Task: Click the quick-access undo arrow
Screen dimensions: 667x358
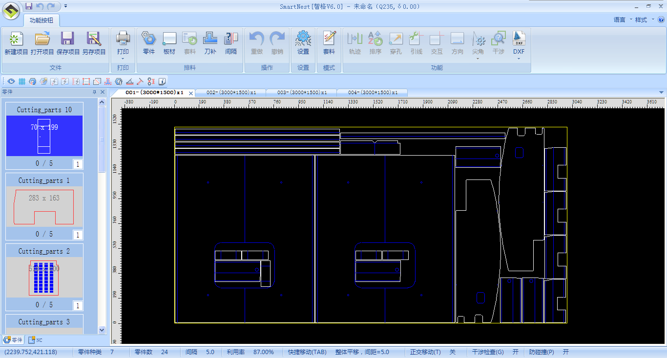Action: [40, 6]
